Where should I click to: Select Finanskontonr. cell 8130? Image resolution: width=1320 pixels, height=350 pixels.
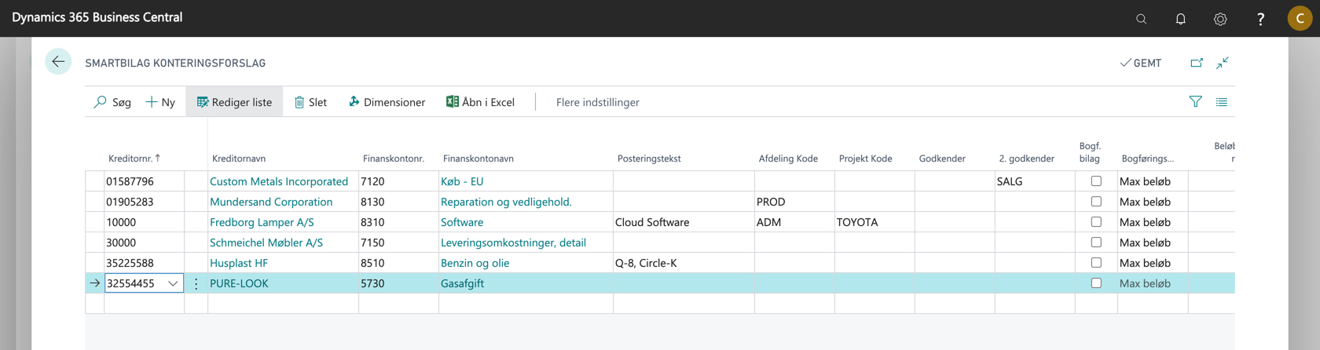(x=398, y=202)
